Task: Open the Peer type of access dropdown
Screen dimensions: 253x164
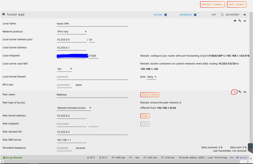Action: point(74,108)
